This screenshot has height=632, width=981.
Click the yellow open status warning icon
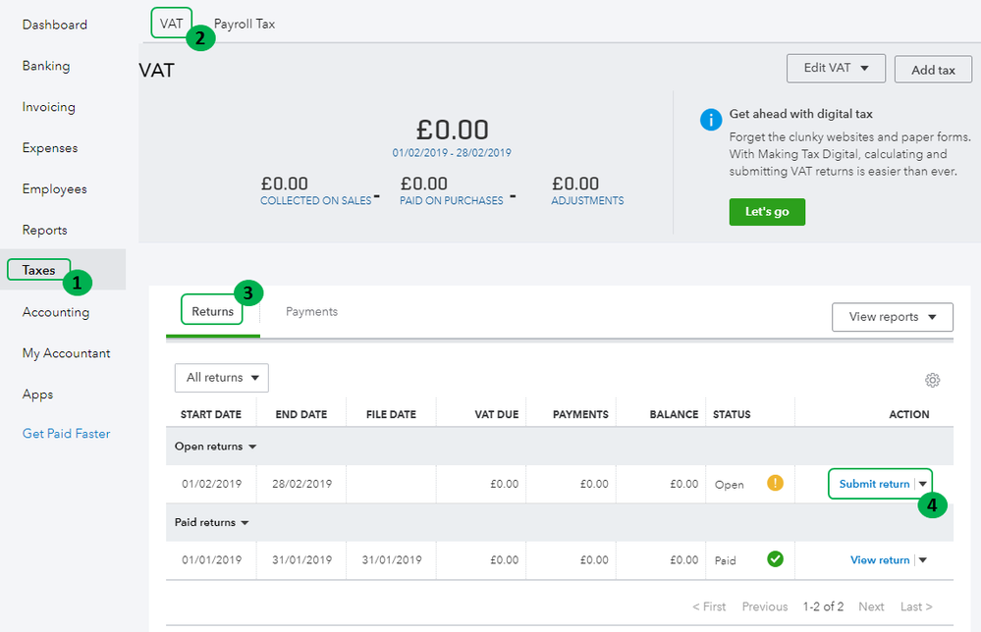click(775, 483)
